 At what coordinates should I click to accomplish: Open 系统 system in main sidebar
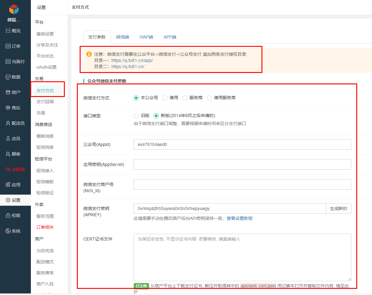click(13, 231)
